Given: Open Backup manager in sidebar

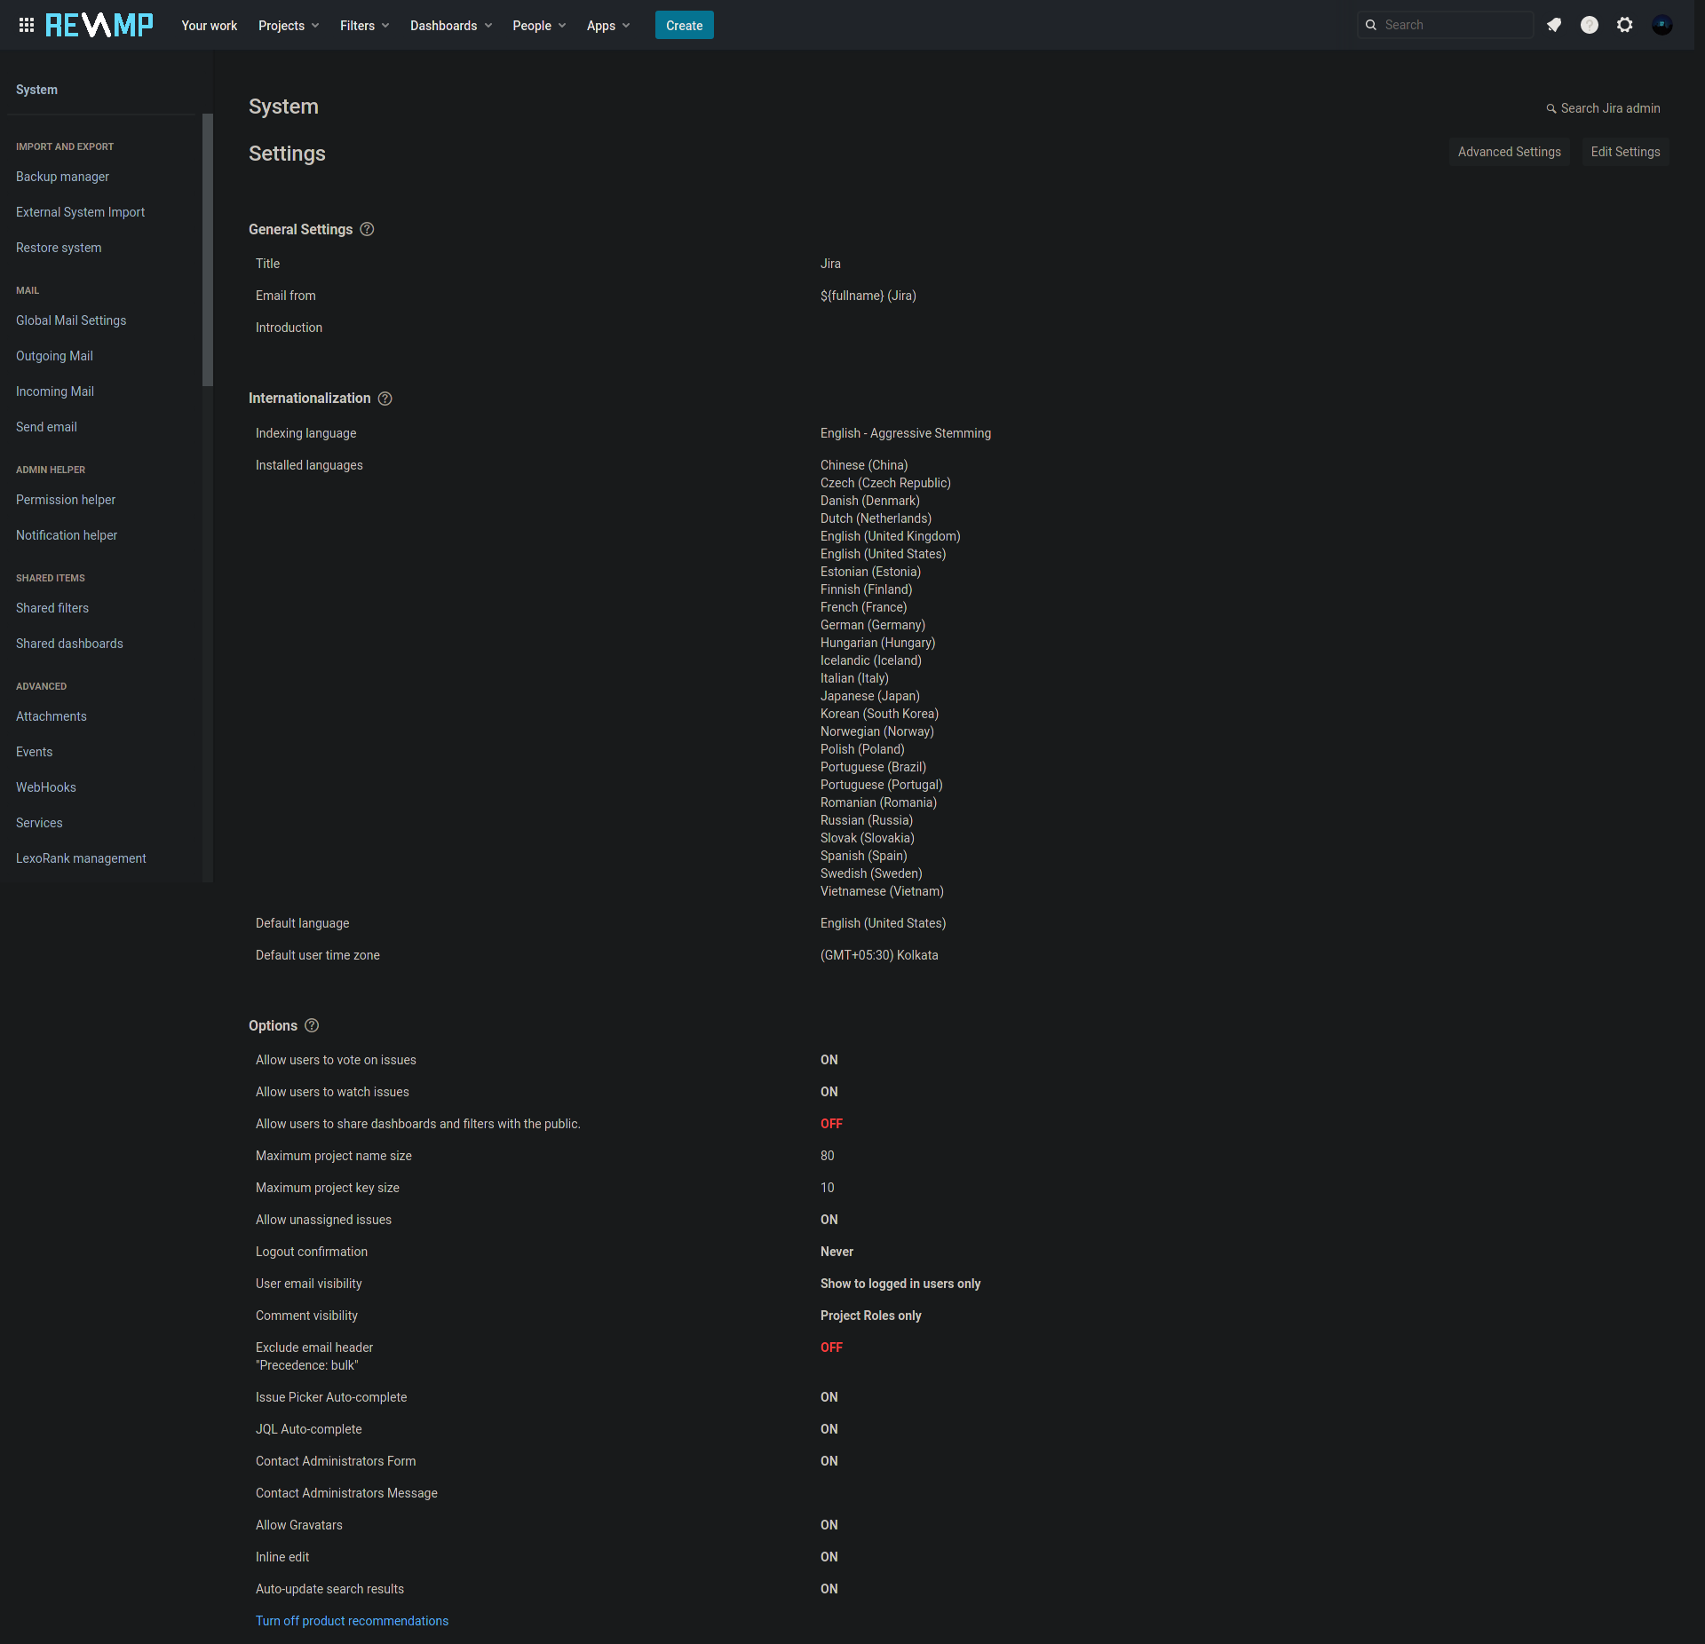Looking at the screenshot, I should (62, 177).
